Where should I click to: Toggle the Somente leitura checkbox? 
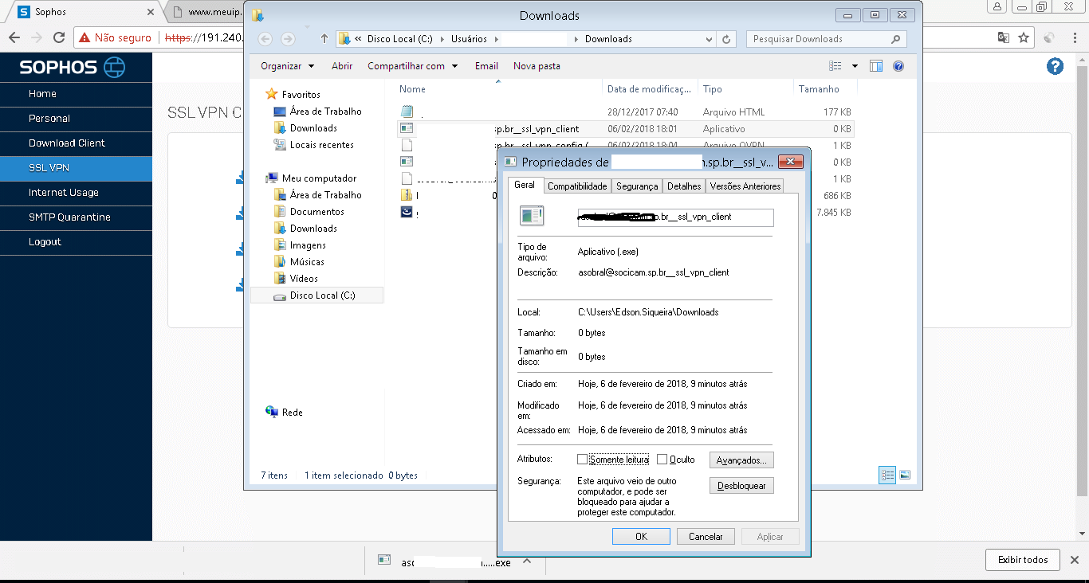(582, 460)
